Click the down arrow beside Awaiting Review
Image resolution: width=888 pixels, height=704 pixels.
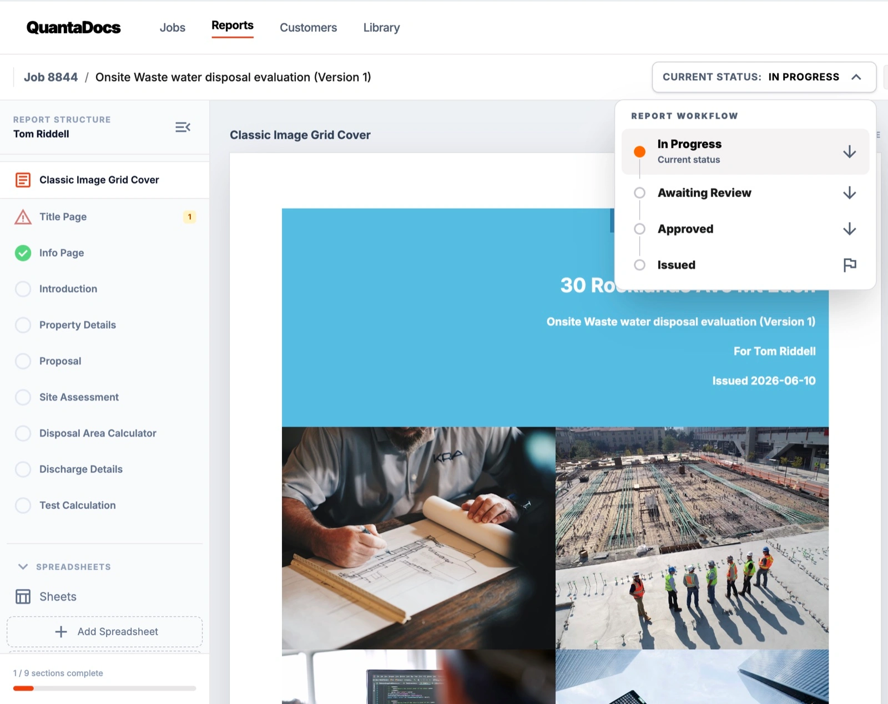coord(849,193)
